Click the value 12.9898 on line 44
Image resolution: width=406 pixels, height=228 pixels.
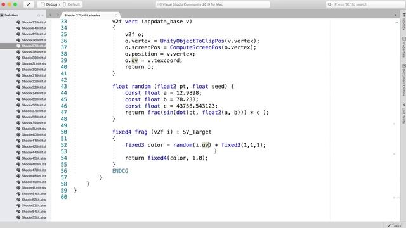click(188, 93)
